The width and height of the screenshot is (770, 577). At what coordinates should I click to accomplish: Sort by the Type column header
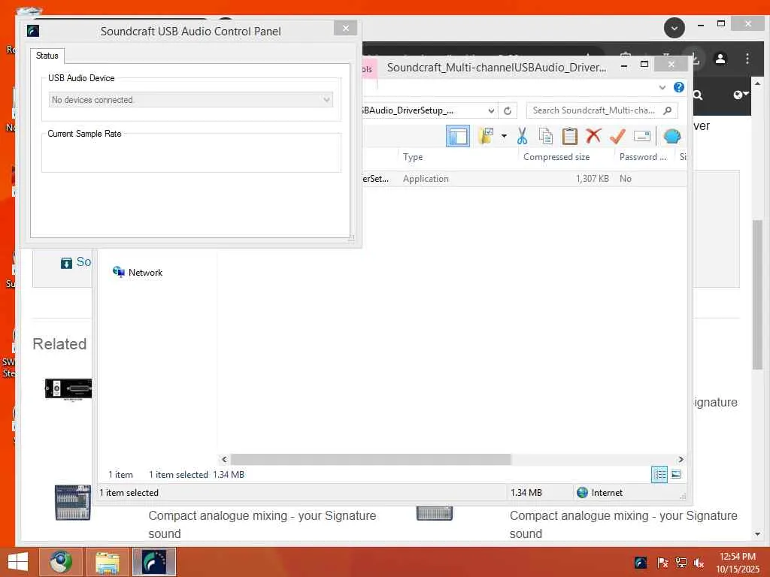pyautogui.click(x=413, y=157)
